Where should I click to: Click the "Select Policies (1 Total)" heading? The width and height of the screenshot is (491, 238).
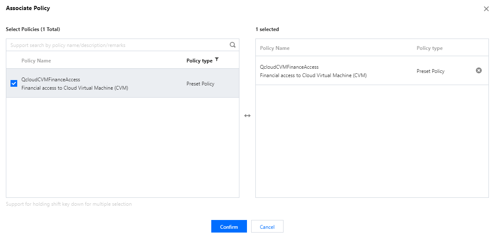(33, 29)
